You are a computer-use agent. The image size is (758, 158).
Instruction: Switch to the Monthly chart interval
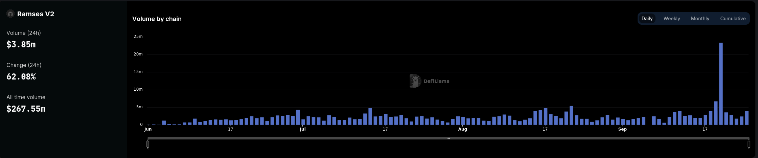tap(700, 19)
